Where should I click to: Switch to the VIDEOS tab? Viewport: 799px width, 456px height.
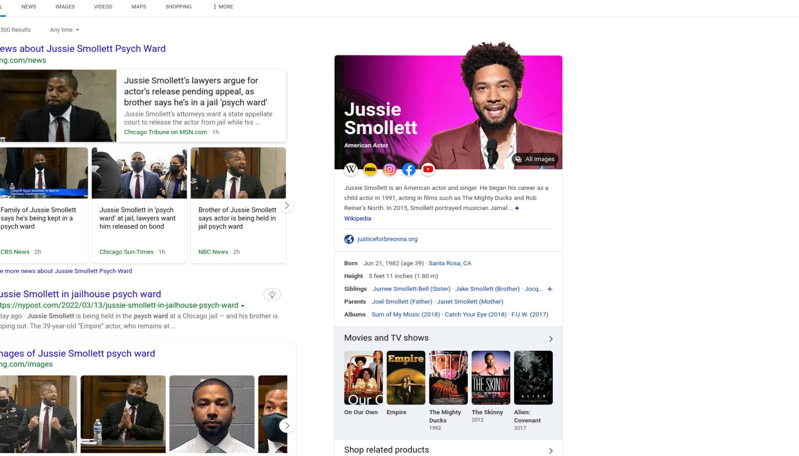(x=103, y=7)
